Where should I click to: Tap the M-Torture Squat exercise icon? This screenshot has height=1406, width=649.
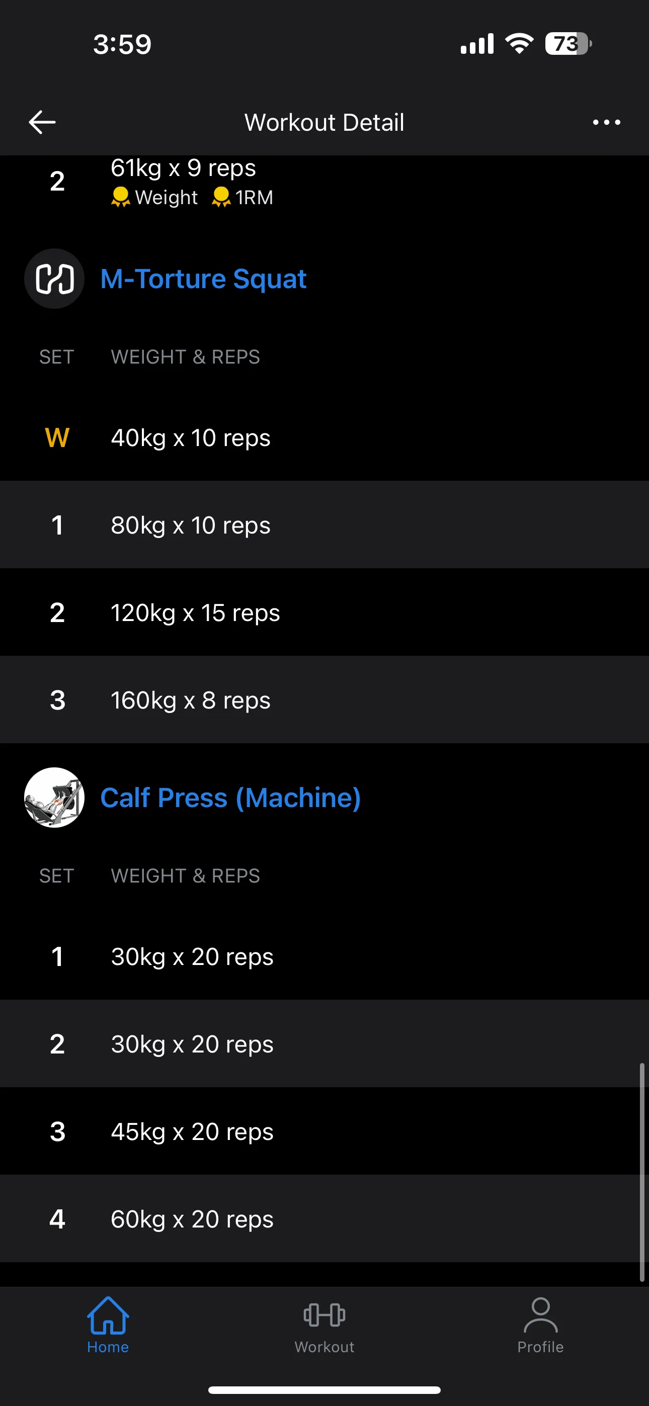point(55,279)
